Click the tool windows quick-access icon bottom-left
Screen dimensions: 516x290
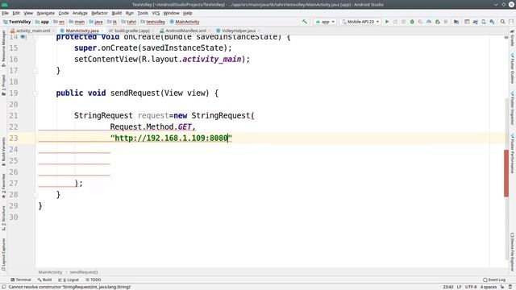(3, 287)
